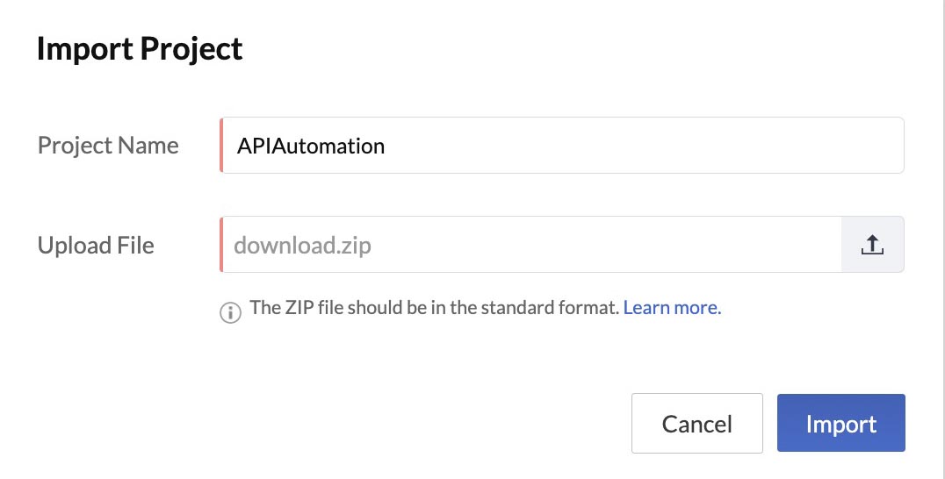Click the Upload File label
This screenshot has width=945, height=479.
click(x=96, y=246)
